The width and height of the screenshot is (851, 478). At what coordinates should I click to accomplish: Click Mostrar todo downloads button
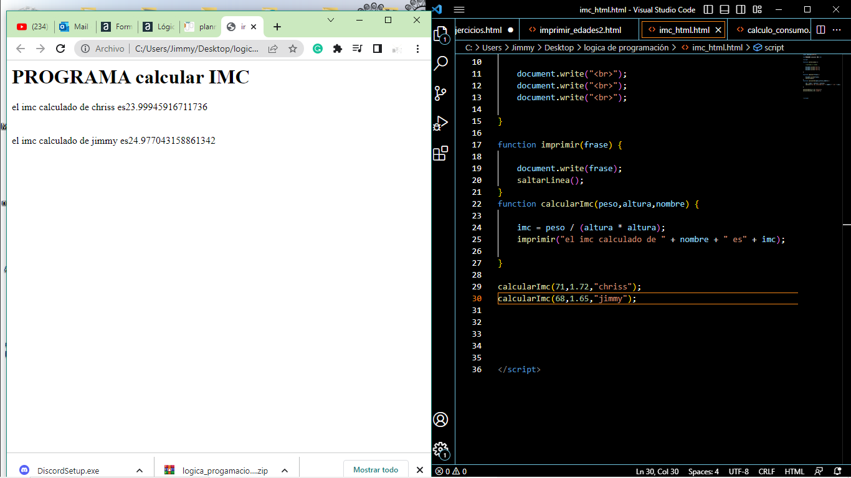click(376, 470)
